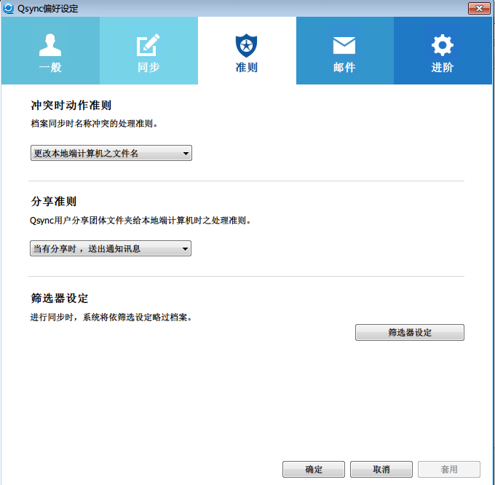Open the 邮件 envelope icon tab
The width and height of the screenshot is (495, 485).
click(x=344, y=45)
